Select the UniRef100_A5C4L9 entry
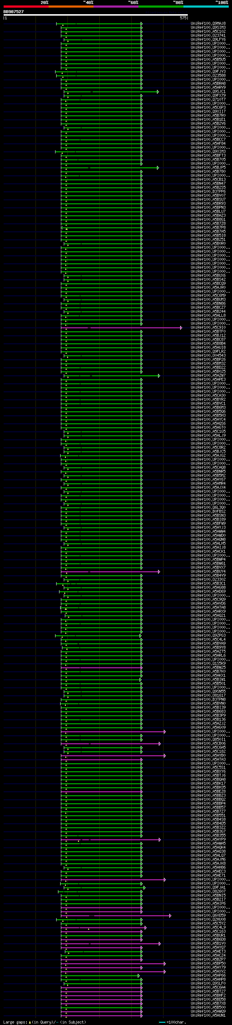Image resolution: width=232 pixels, height=1025 pixels. 208,927
